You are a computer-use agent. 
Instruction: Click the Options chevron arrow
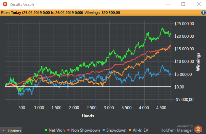(x=3, y=131)
